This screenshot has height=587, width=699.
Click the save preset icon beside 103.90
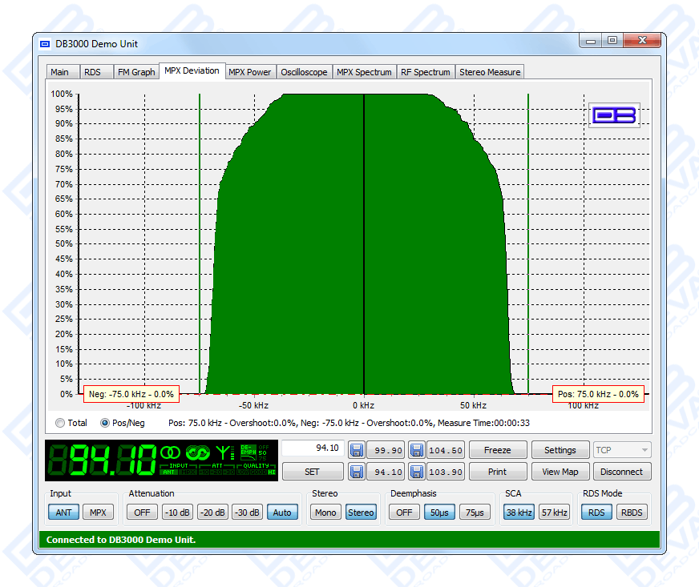pos(417,472)
